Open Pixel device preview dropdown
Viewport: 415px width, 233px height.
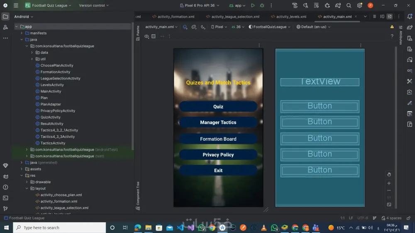click(219, 26)
